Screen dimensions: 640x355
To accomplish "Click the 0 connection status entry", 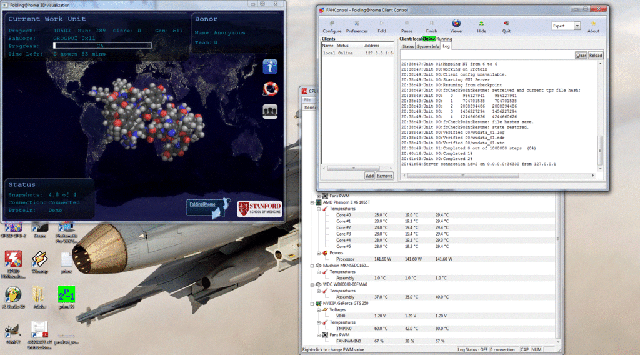I will point(502,350).
